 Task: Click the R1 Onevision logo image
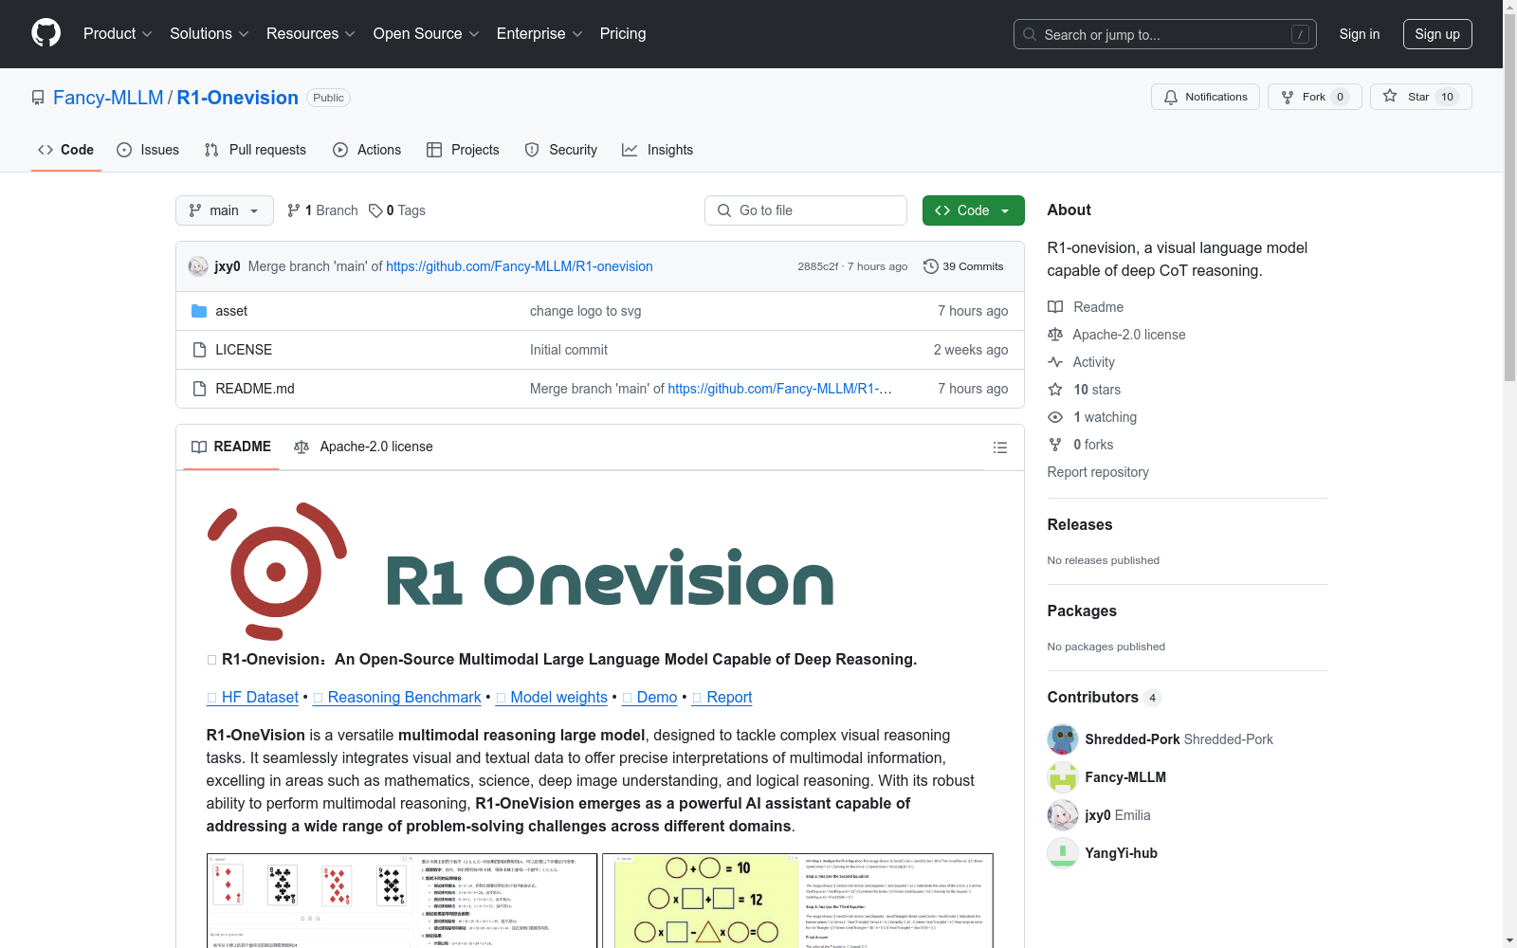[521, 572]
